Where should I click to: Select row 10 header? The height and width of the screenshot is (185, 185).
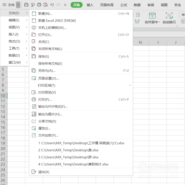pyautogui.click(x=3, y=96)
